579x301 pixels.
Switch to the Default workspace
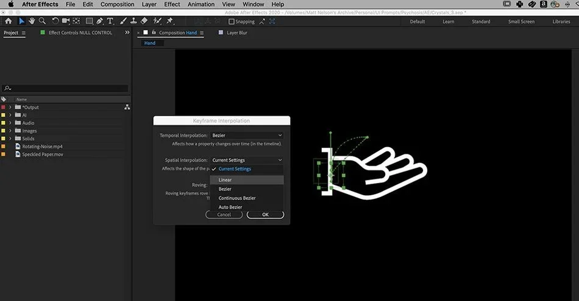[417, 21]
